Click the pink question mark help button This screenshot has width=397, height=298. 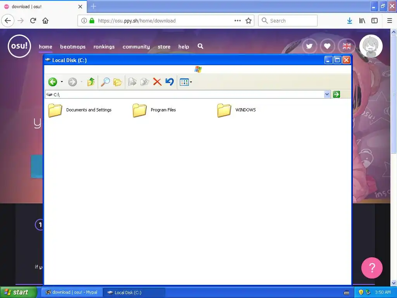pyautogui.click(x=372, y=268)
